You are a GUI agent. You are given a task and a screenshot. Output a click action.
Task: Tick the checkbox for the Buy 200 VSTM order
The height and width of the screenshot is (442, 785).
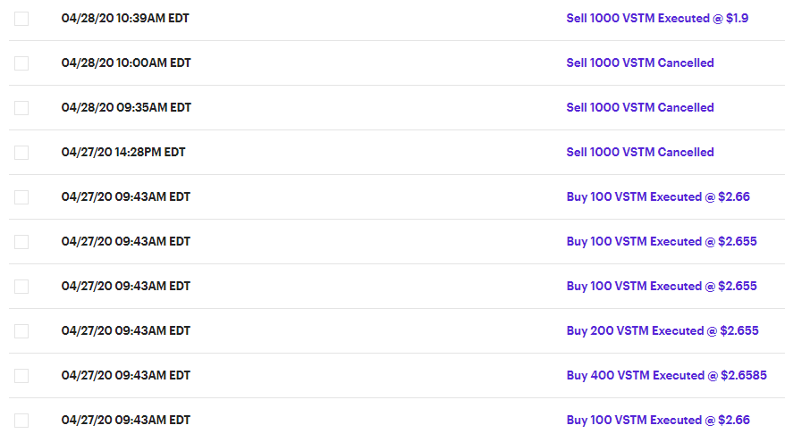(21, 331)
